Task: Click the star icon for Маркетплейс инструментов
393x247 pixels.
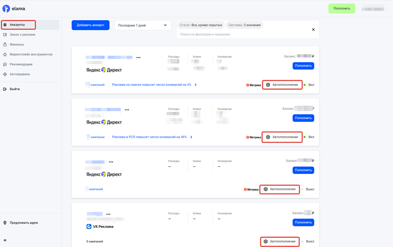Action: [5, 54]
